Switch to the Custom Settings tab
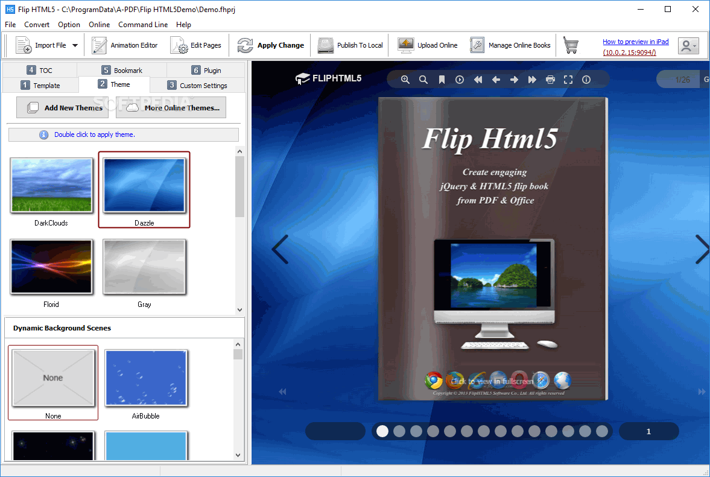Screen dimensions: 710x477 click(x=197, y=85)
